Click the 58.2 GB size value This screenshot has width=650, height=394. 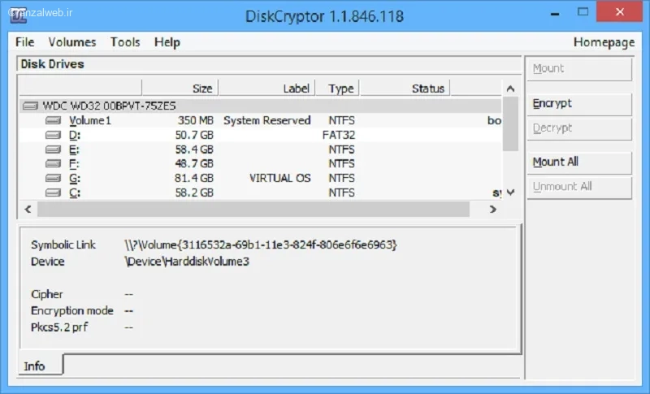tap(194, 193)
